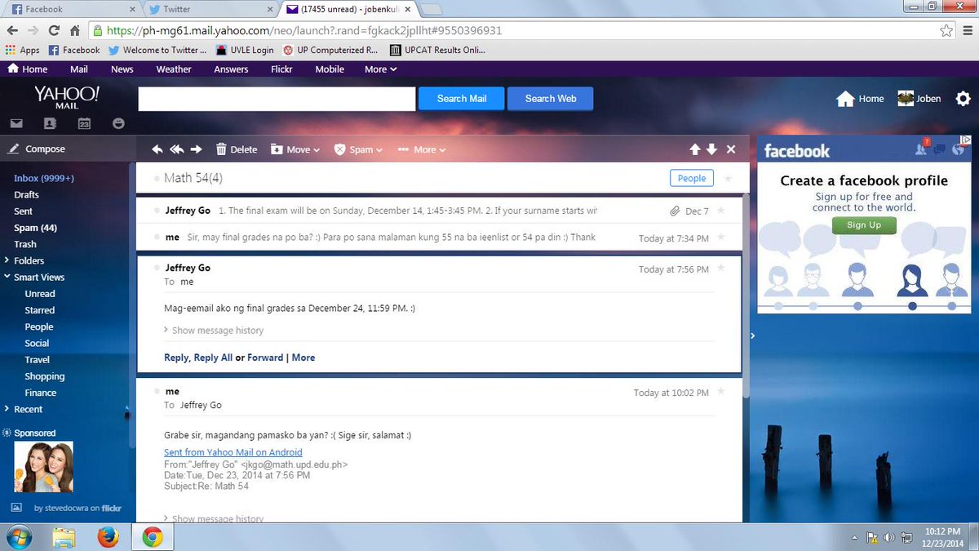This screenshot has width=979, height=551.
Task: Click the Compose button
Action: 38,149
